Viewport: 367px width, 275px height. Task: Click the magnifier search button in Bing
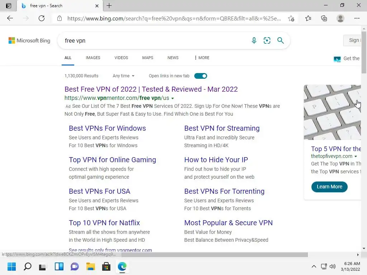[280, 40]
